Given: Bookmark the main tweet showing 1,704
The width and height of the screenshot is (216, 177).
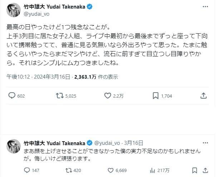Looking at the screenshot, I should [156, 95].
